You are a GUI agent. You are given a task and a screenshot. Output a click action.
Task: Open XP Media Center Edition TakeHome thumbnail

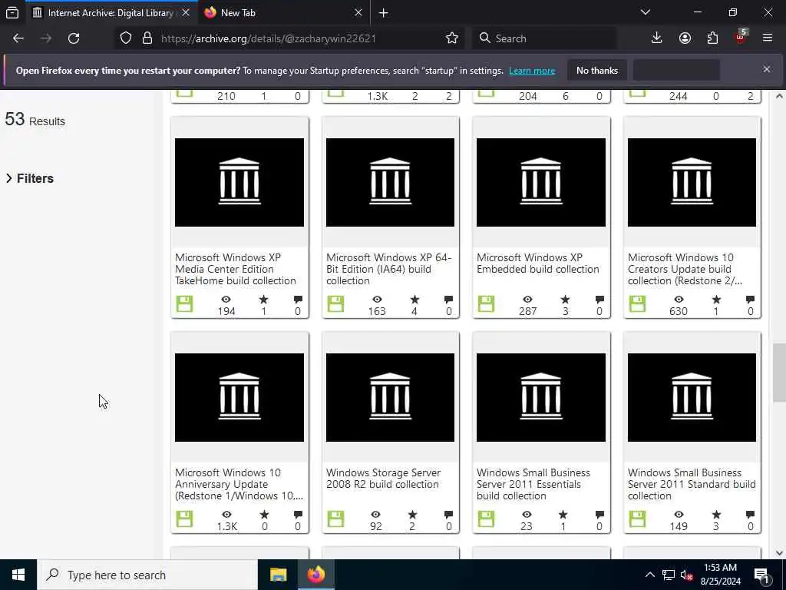(x=239, y=183)
